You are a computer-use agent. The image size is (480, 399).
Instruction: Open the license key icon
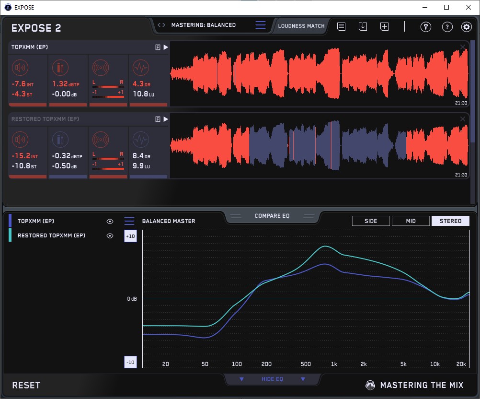click(x=425, y=27)
